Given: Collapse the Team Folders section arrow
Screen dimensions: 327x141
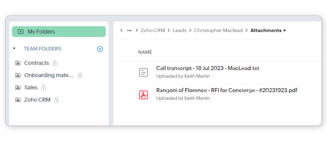Looking at the screenshot, I should (14, 49).
